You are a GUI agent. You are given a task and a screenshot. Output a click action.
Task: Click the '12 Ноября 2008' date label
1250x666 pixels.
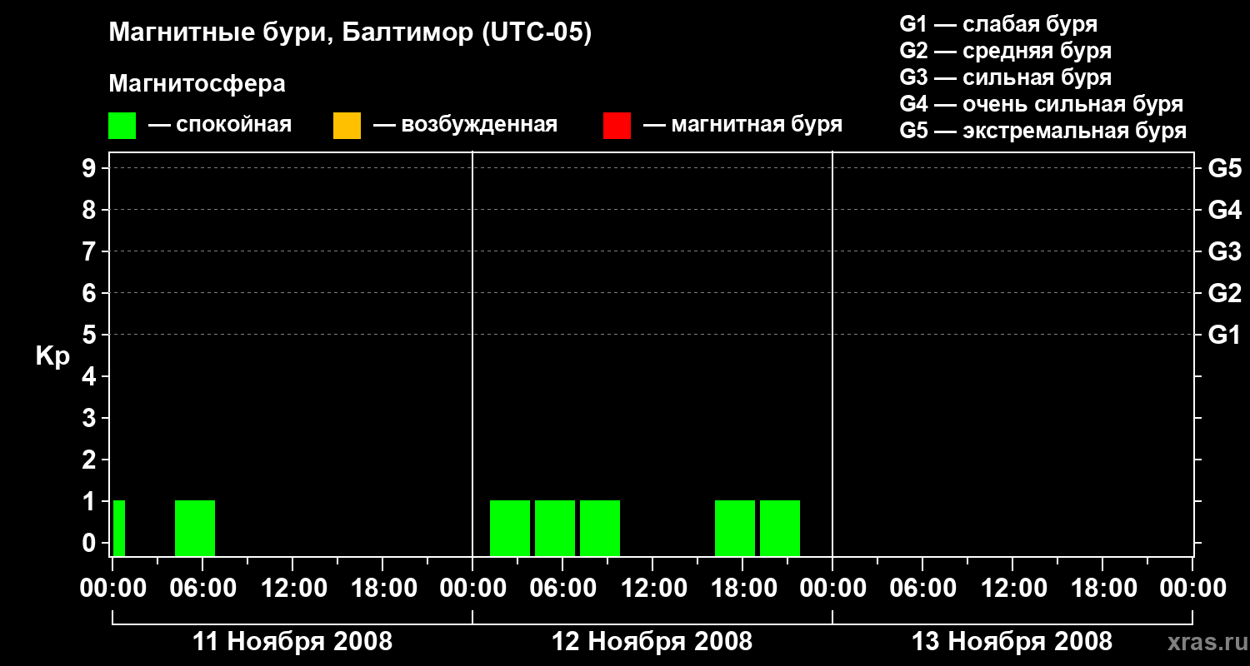652,642
